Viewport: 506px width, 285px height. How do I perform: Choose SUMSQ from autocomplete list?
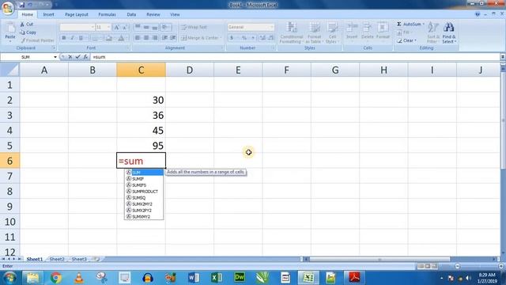pos(144,198)
